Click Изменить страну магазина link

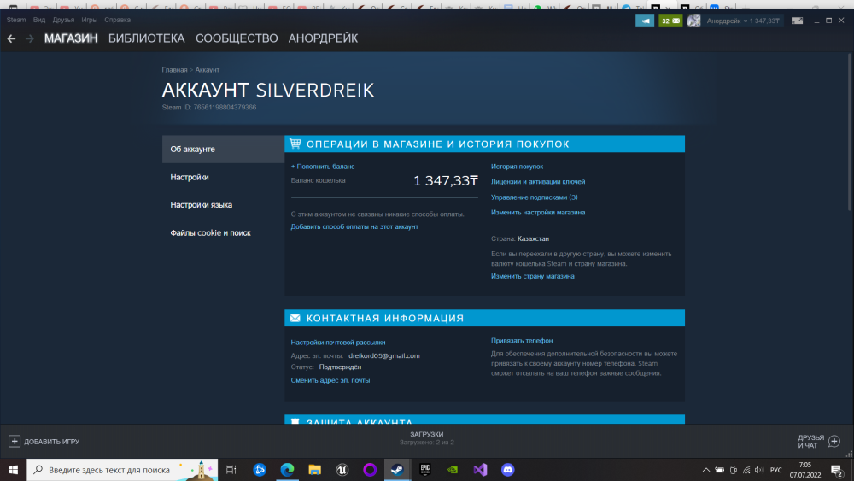[x=532, y=276]
